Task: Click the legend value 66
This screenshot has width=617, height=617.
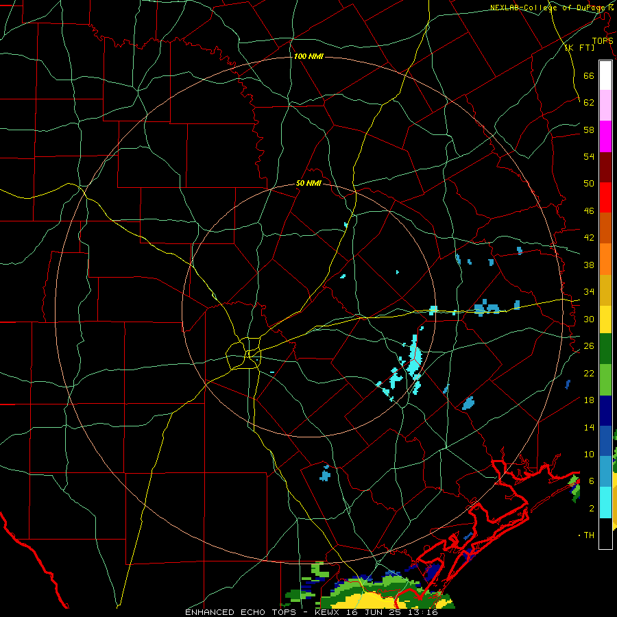Action: pyautogui.click(x=589, y=75)
